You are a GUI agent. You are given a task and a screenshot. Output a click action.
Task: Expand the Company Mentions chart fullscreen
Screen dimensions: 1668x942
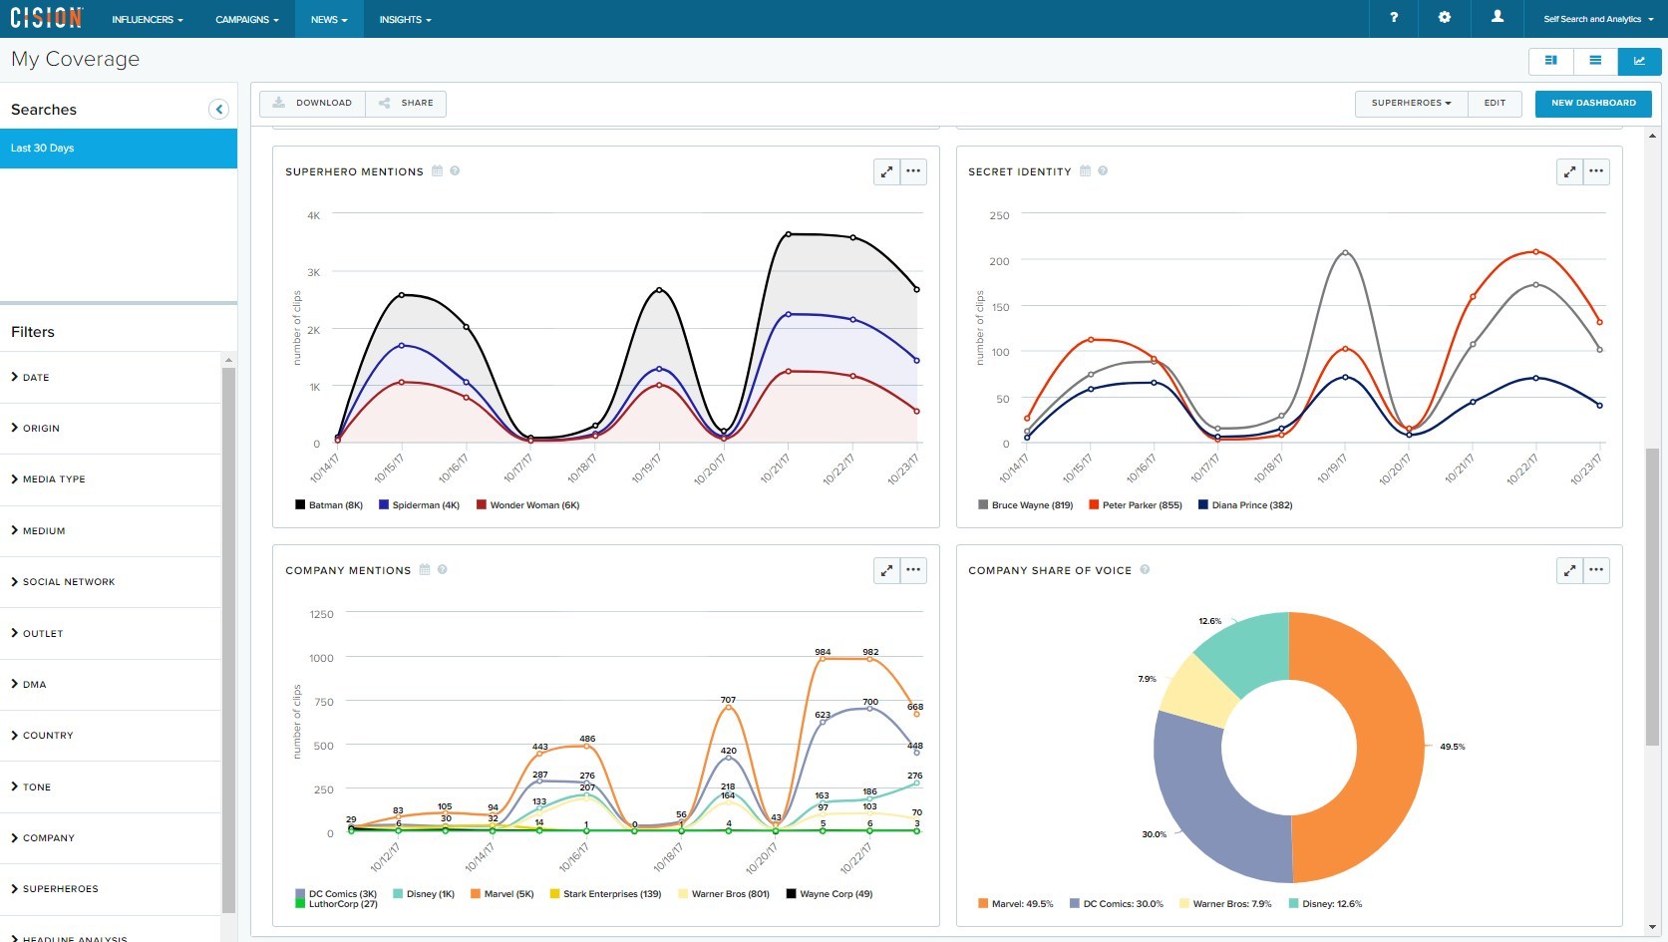[886, 570]
